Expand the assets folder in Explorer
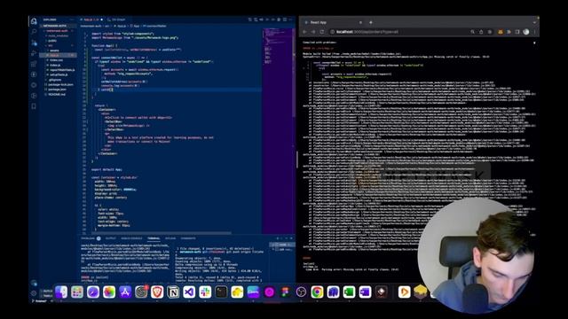This screenshot has height=319, width=568. [54, 51]
